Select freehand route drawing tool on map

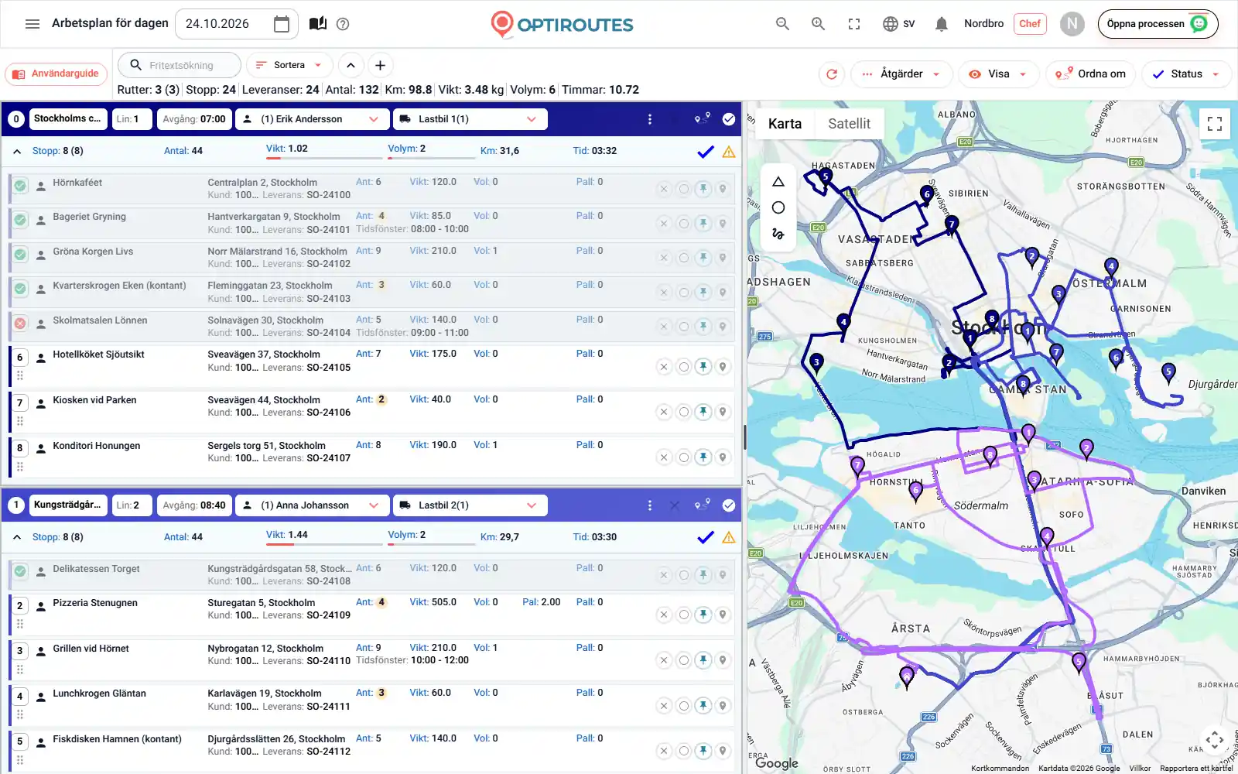tap(778, 233)
